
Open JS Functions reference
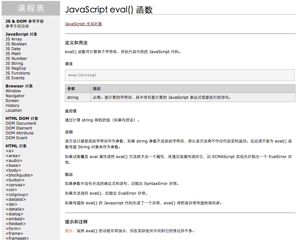(x=18, y=73)
